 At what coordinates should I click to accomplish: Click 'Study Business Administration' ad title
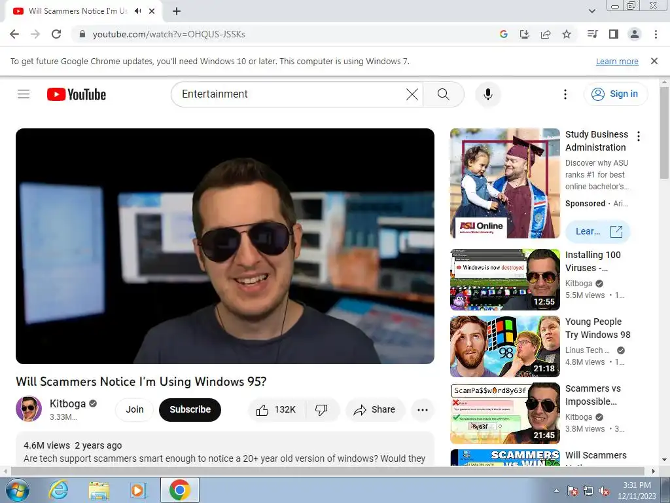pos(597,141)
